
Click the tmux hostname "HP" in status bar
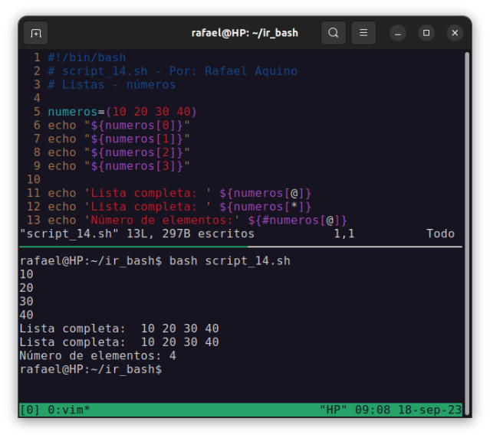(333, 410)
